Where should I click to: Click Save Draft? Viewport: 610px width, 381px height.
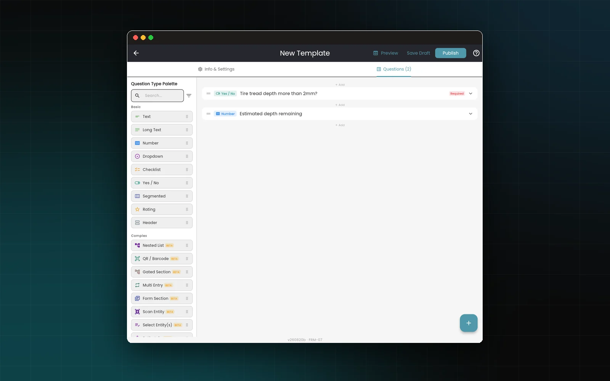pyautogui.click(x=418, y=53)
